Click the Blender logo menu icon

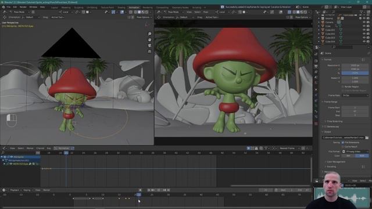coord(3,7)
